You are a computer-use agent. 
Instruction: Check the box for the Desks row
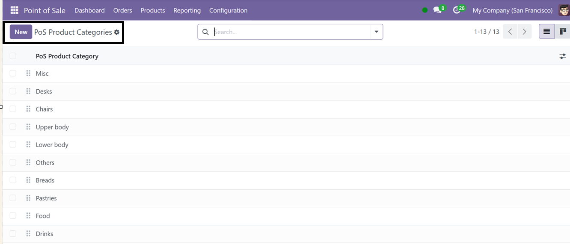tap(13, 91)
